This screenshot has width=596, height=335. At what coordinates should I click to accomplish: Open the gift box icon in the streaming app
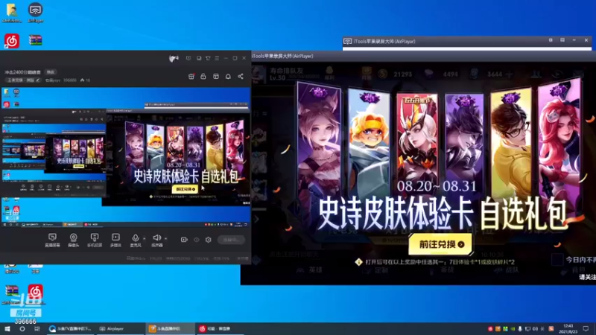191,77
